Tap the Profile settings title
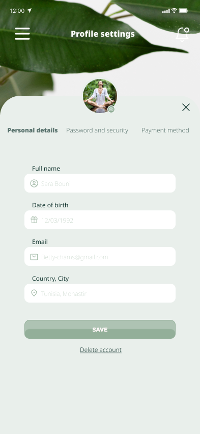This screenshot has height=434, width=200. [x=103, y=34]
